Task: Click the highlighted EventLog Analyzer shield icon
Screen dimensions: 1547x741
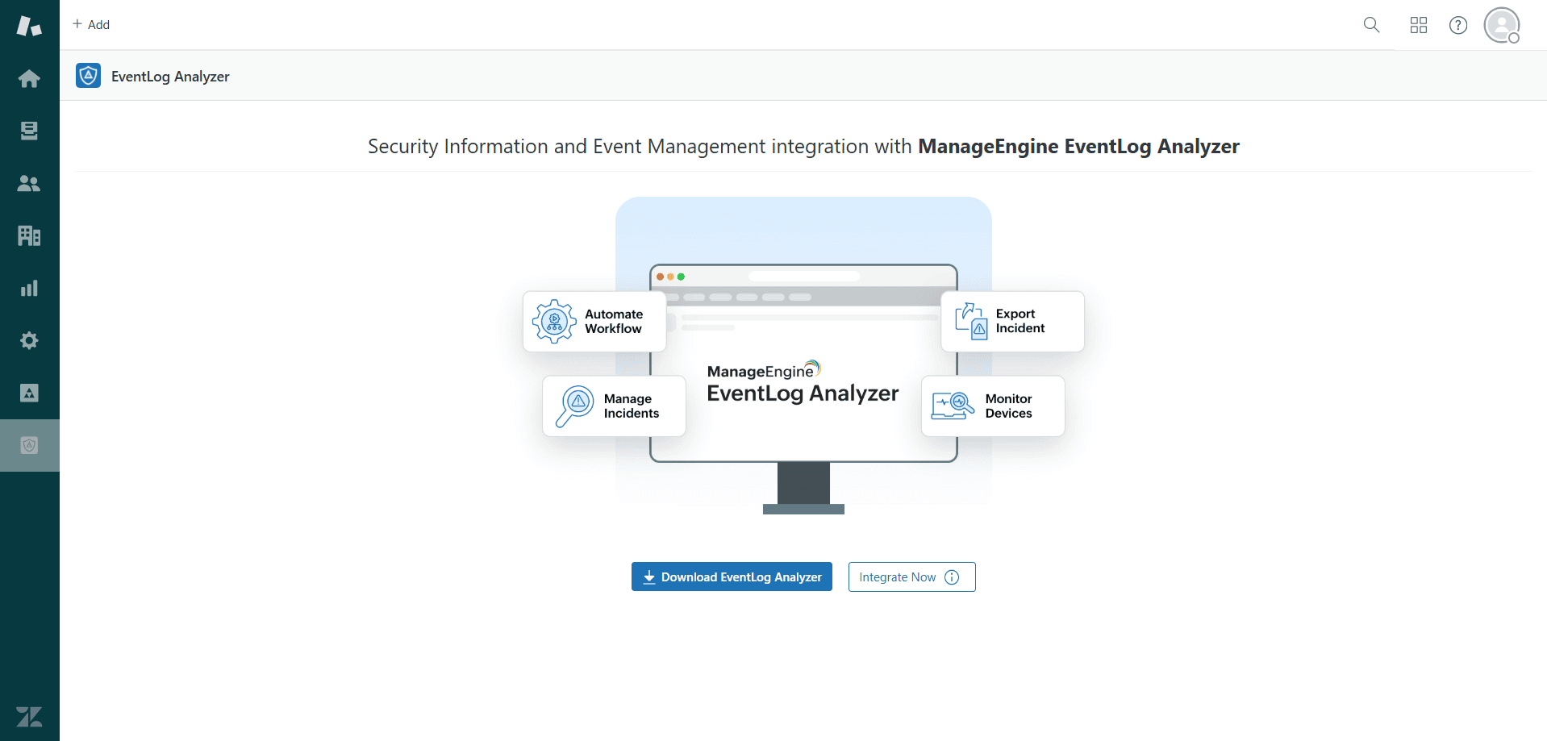Action: pyautogui.click(x=29, y=444)
